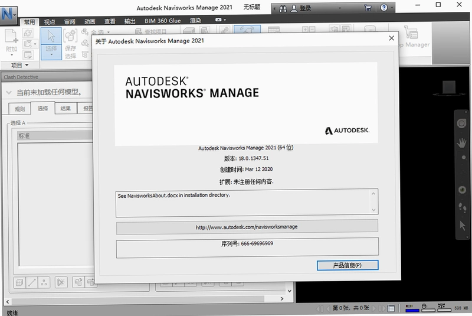The image size is (472, 316).
Task: Click the 保存选择 (Save Selection) icon
Action: (70, 37)
